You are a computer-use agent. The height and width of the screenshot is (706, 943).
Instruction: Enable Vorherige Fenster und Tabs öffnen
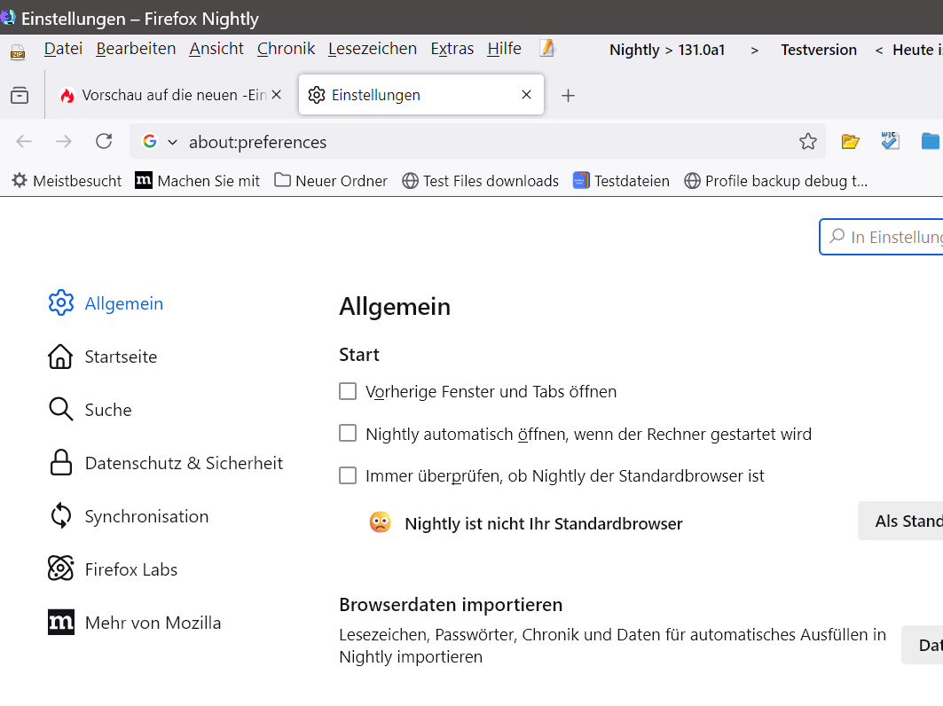[x=348, y=391]
